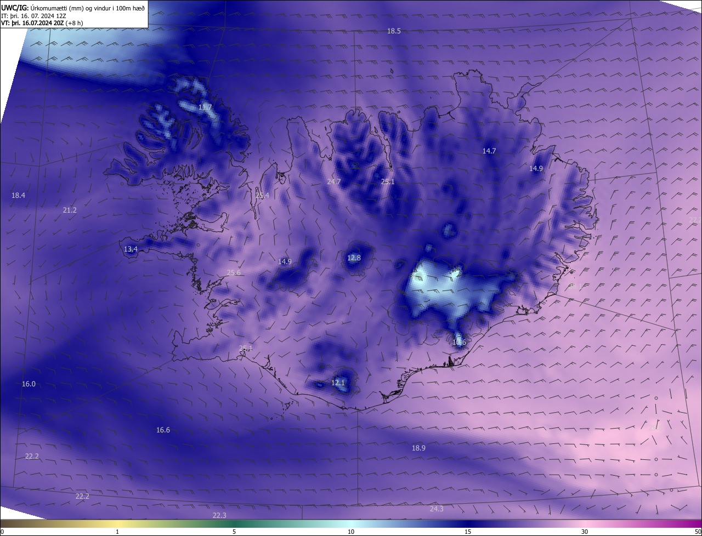The image size is (702, 536).
Task: Click the 18.9 value label
Action: coord(418,448)
